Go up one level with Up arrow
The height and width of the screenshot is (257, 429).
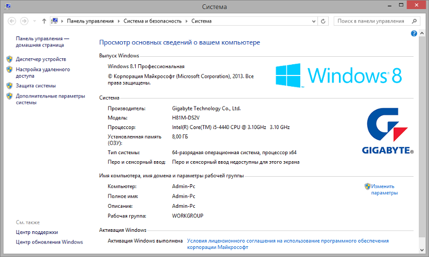43,21
